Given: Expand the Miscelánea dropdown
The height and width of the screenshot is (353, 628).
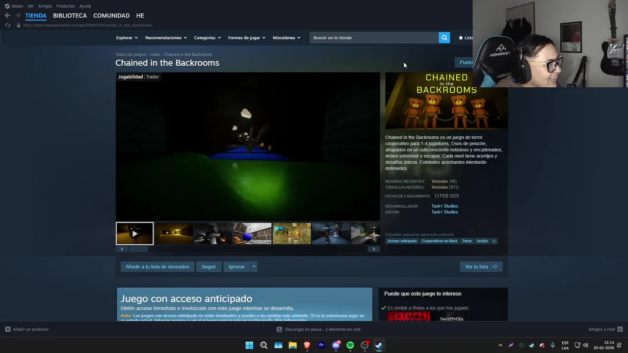Looking at the screenshot, I should point(287,38).
